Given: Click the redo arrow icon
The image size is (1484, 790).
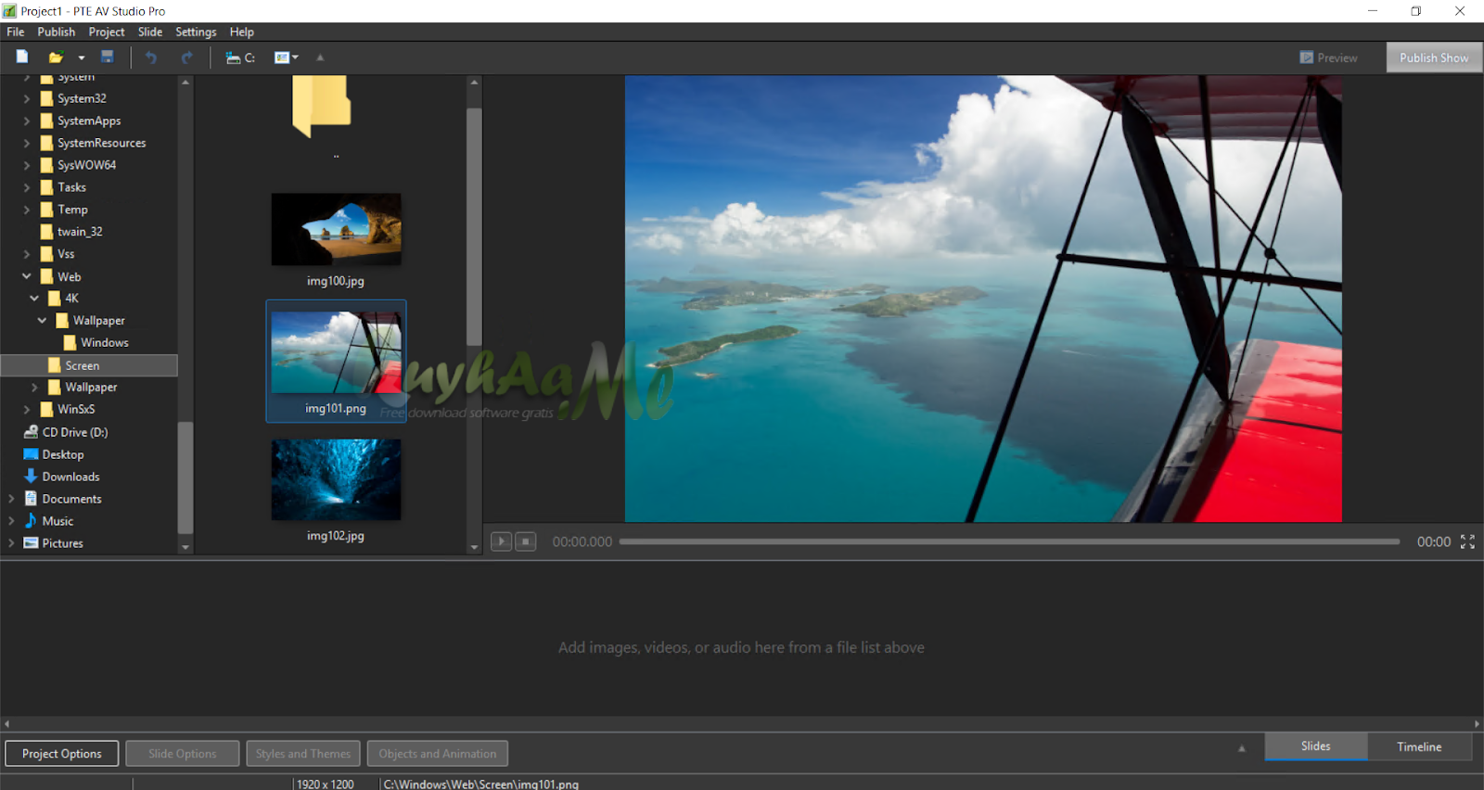Looking at the screenshot, I should click(186, 57).
